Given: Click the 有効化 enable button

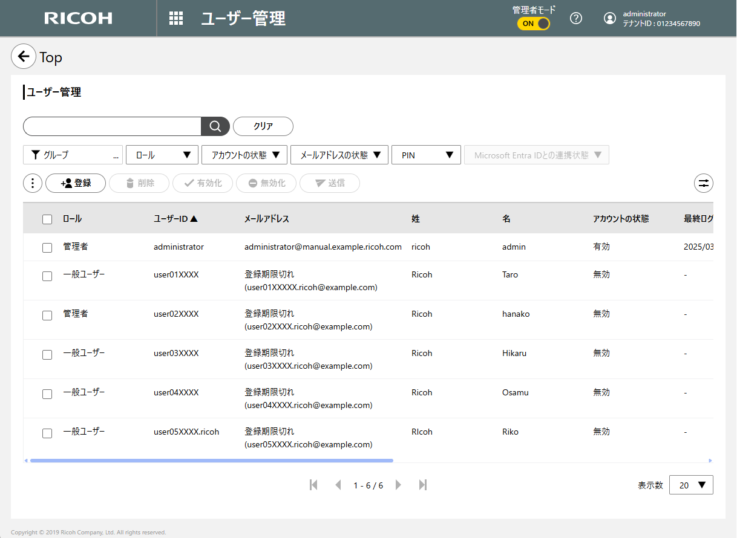Looking at the screenshot, I should 203,183.
